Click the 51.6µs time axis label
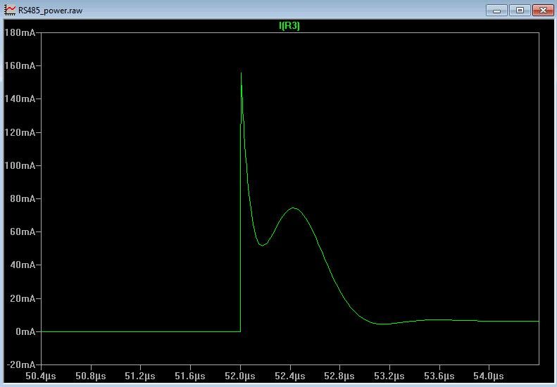This screenshot has width=557, height=387. 190,376
